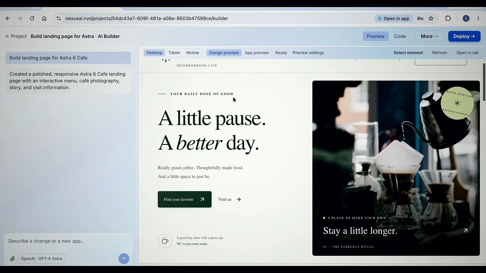Select Desktop viewport
Screen dimensions: 486x273
(x=154, y=53)
